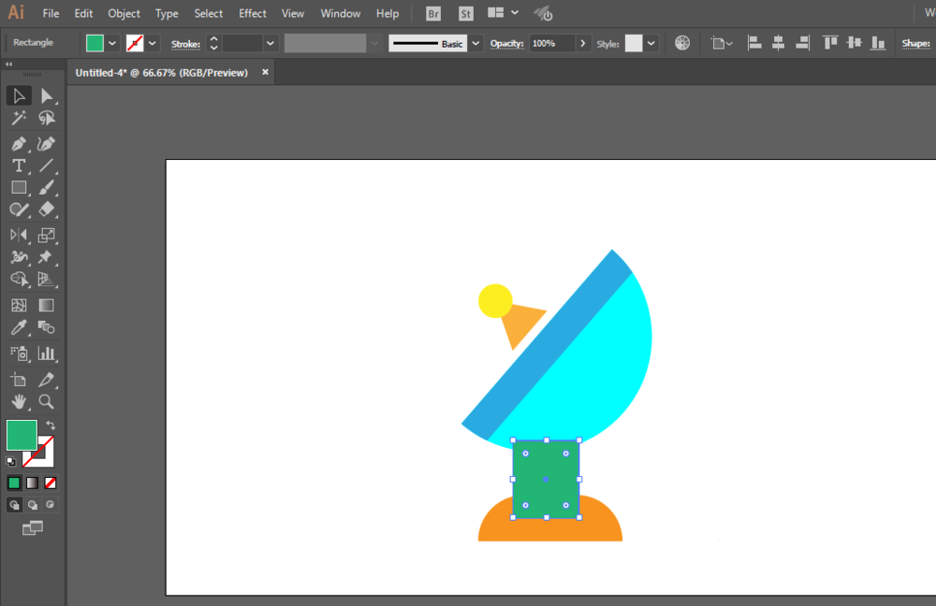This screenshot has height=606, width=936.
Task: Open stroke weight dropdown
Action: (271, 44)
